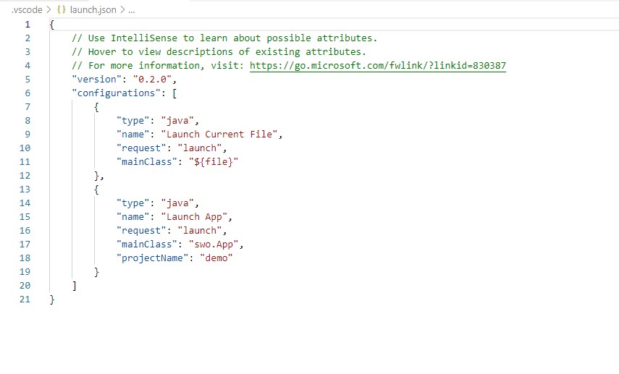Expand the ellipsis breadcrumb segment
The width and height of the screenshot is (619, 374).
[131, 10]
